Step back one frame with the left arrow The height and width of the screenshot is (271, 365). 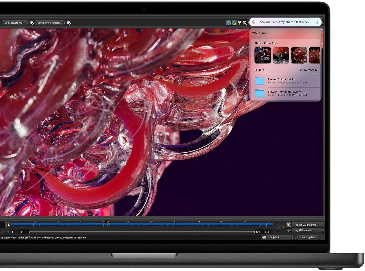(6, 225)
